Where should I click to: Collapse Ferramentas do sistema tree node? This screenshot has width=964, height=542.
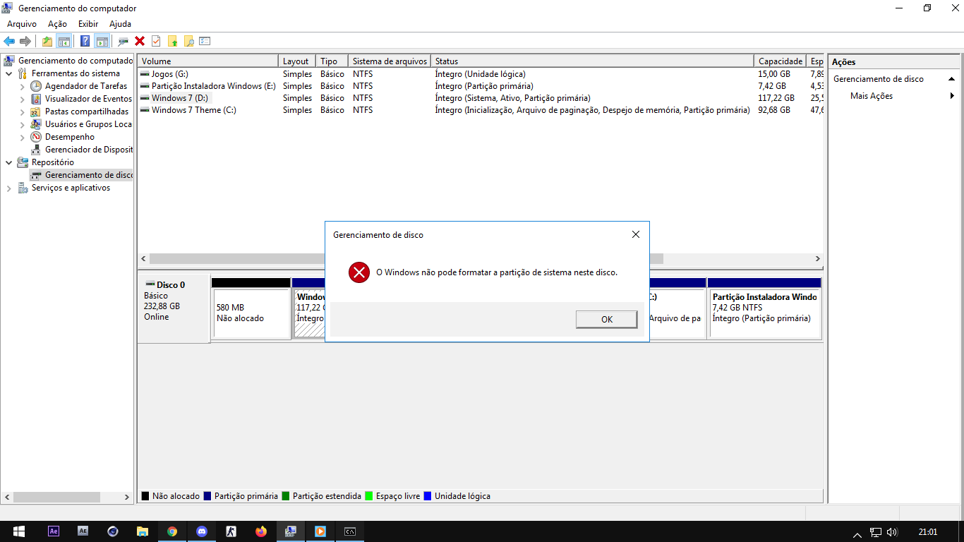point(9,73)
